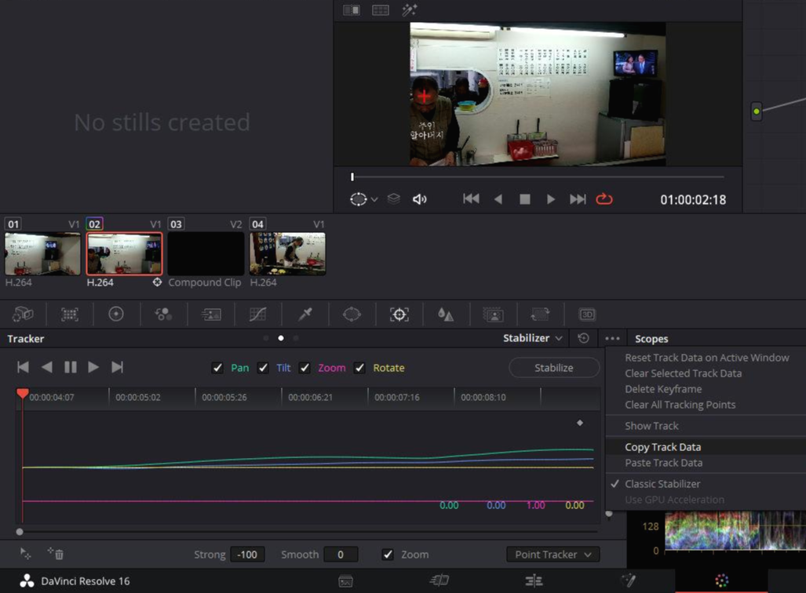Switch to the Media page icon
The height and width of the screenshot is (593, 806).
tap(345, 581)
